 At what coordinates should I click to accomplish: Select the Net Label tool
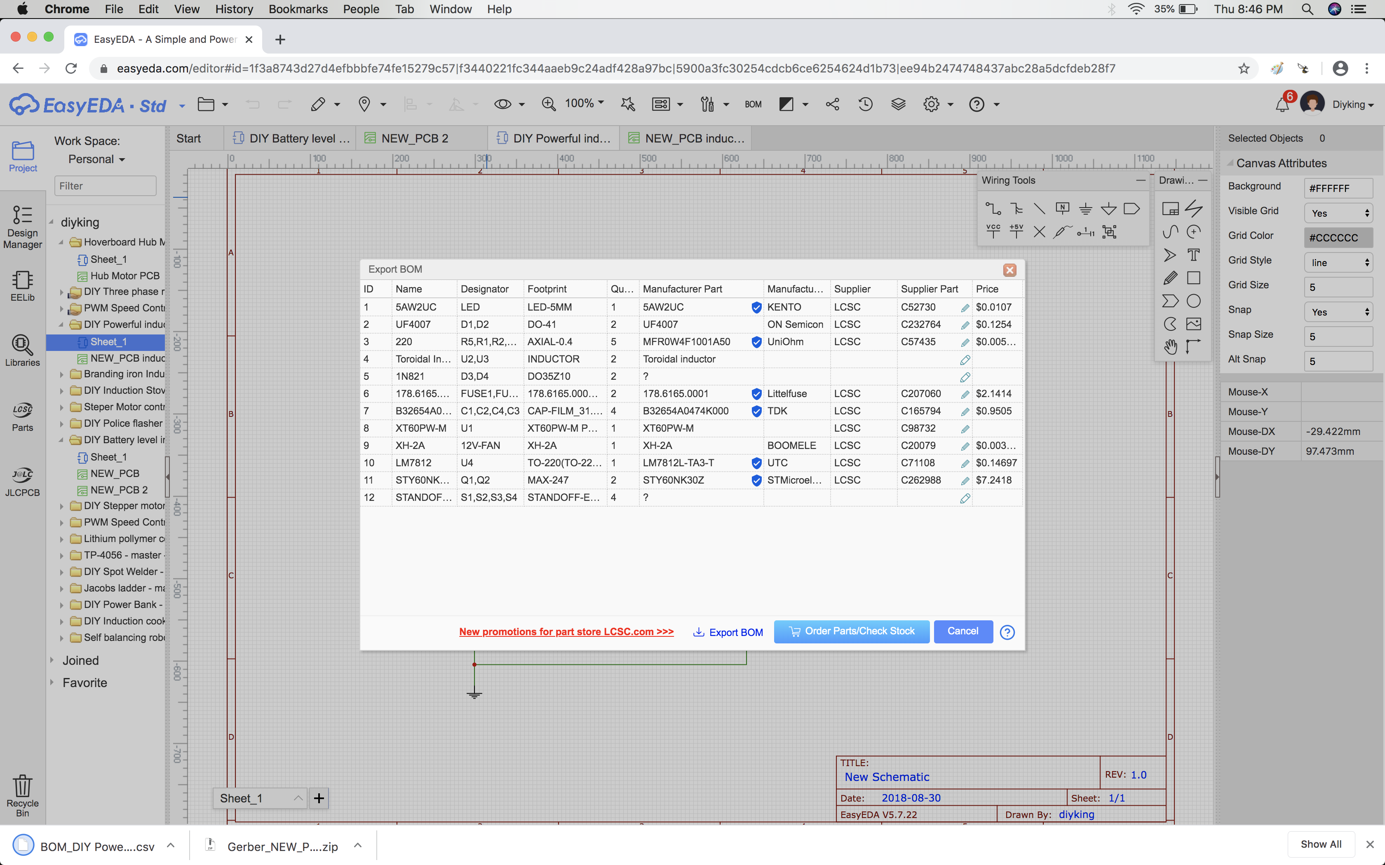pos(1062,209)
